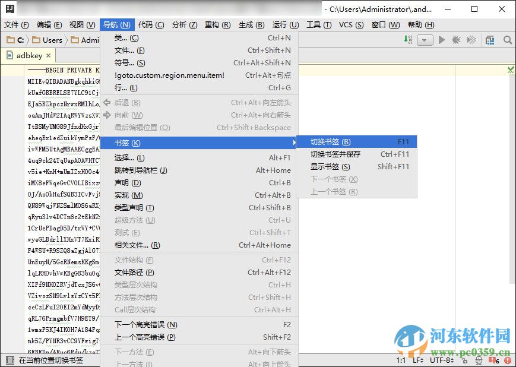Screen dimensions: 516x367
Task: Change line ending via the LF selector
Action: click(x=417, y=360)
